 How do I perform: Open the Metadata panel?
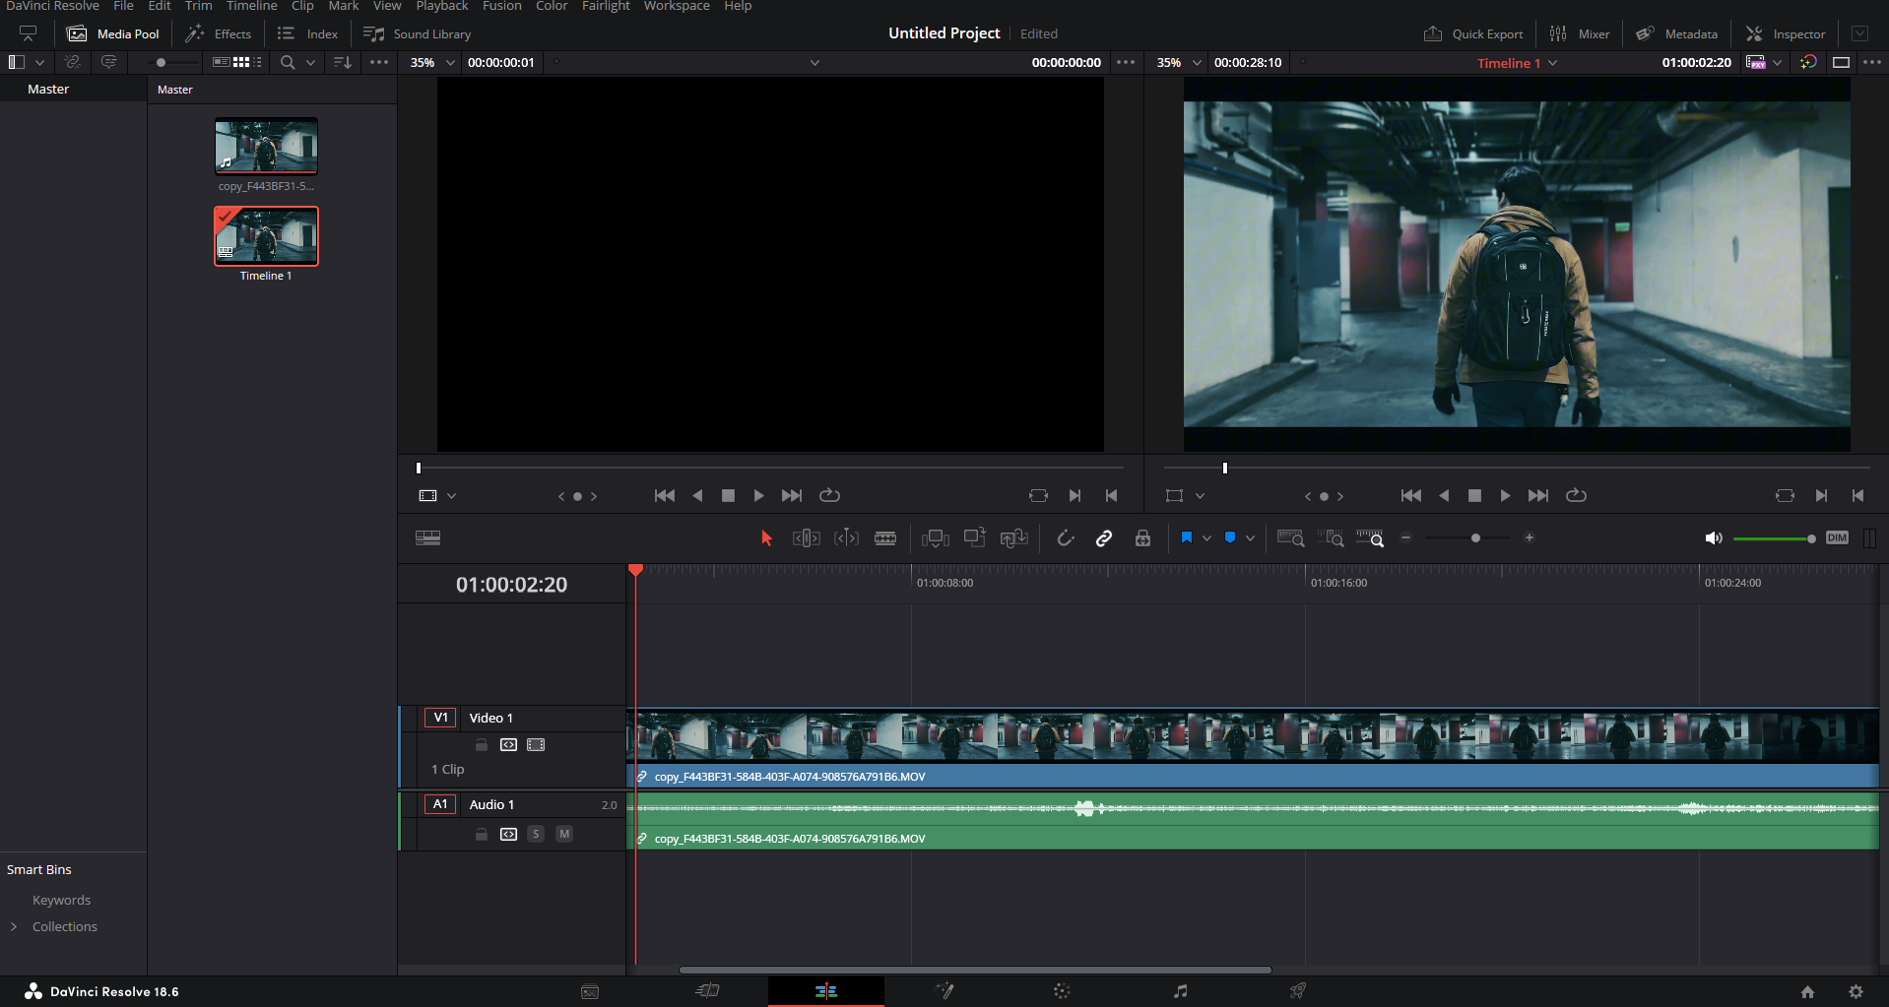pos(1677,33)
